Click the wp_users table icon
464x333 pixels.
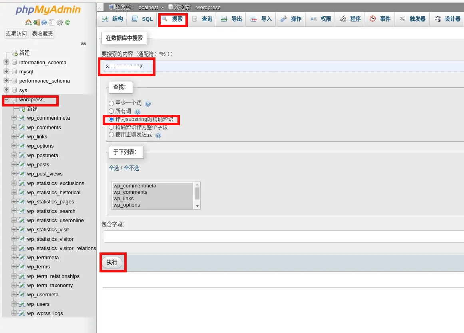(22, 304)
